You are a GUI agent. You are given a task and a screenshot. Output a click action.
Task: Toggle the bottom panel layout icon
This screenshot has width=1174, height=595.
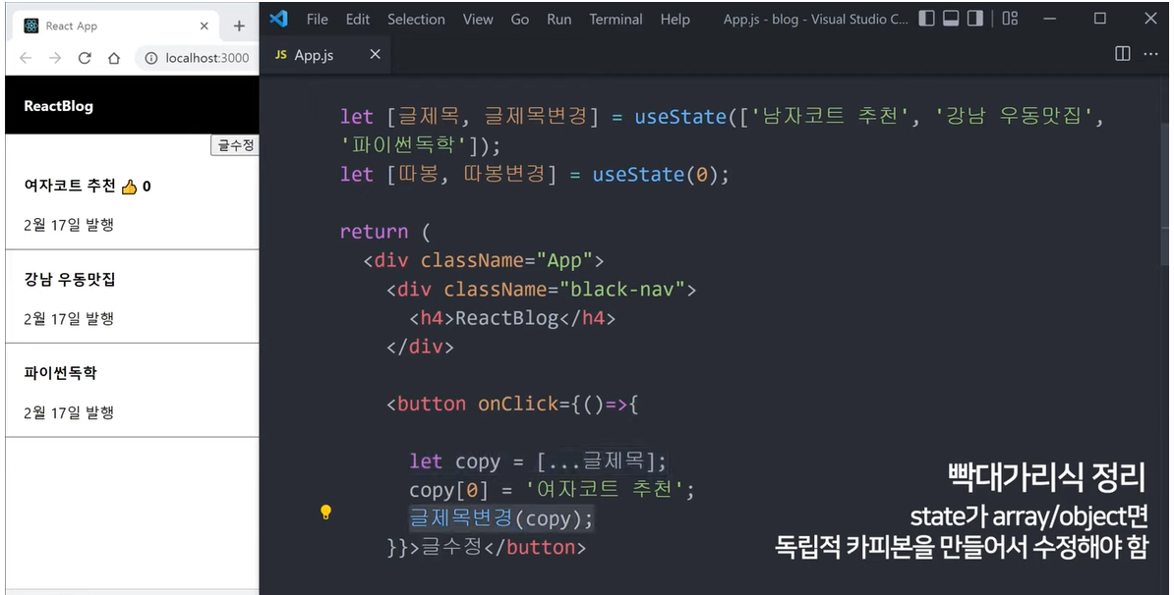(951, 19)
